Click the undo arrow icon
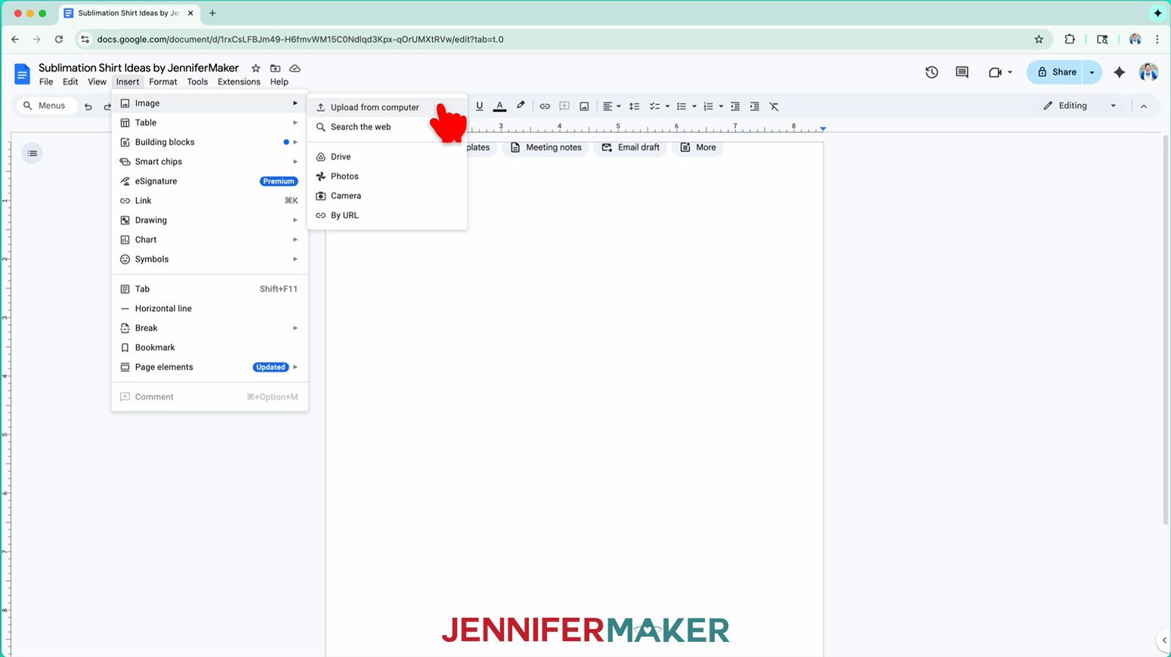Screen dimensions: 1171x657 pyautogui.click(x=88, y=106)
